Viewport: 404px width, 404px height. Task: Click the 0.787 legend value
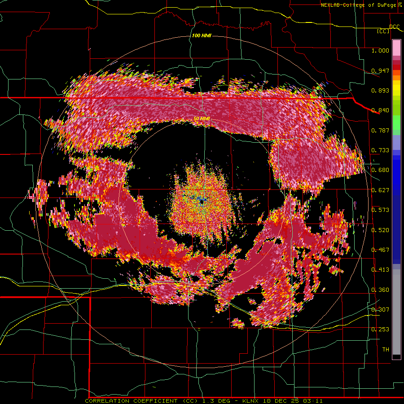(x=380, y=130)
